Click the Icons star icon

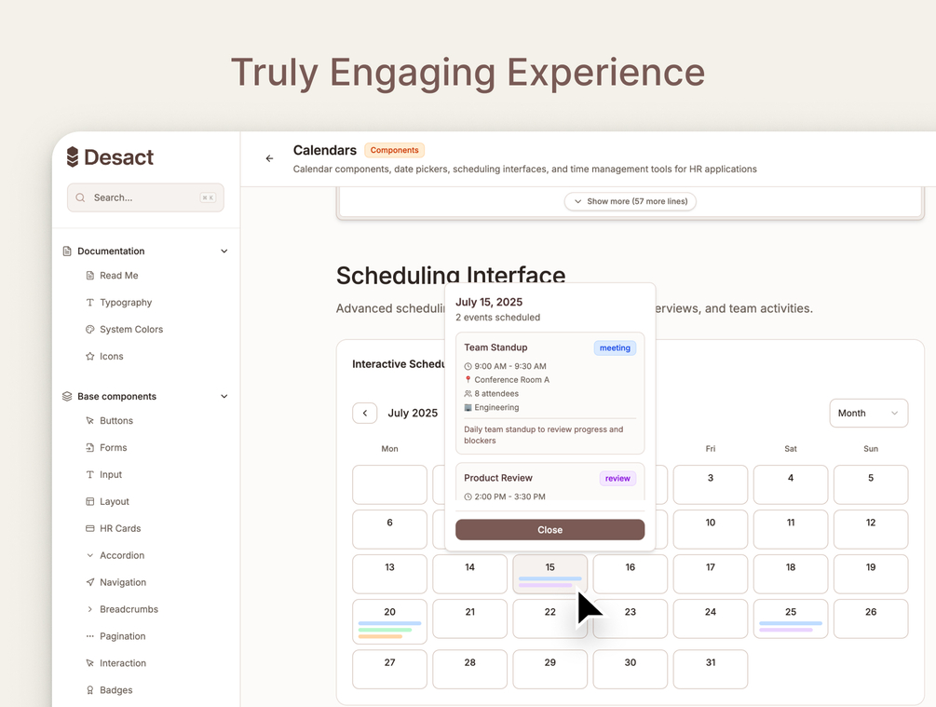(x=90, y=357)
